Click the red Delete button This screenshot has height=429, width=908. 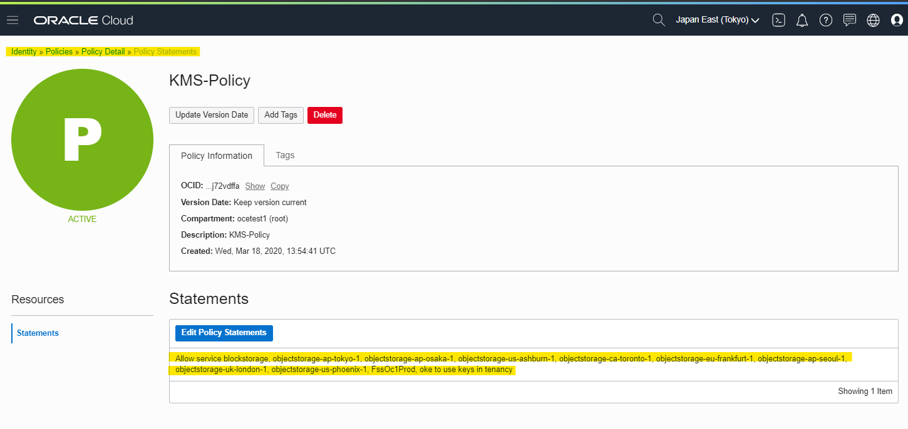[325, 115]
